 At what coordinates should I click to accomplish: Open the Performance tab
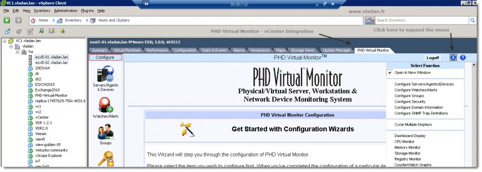pos(157,50)
